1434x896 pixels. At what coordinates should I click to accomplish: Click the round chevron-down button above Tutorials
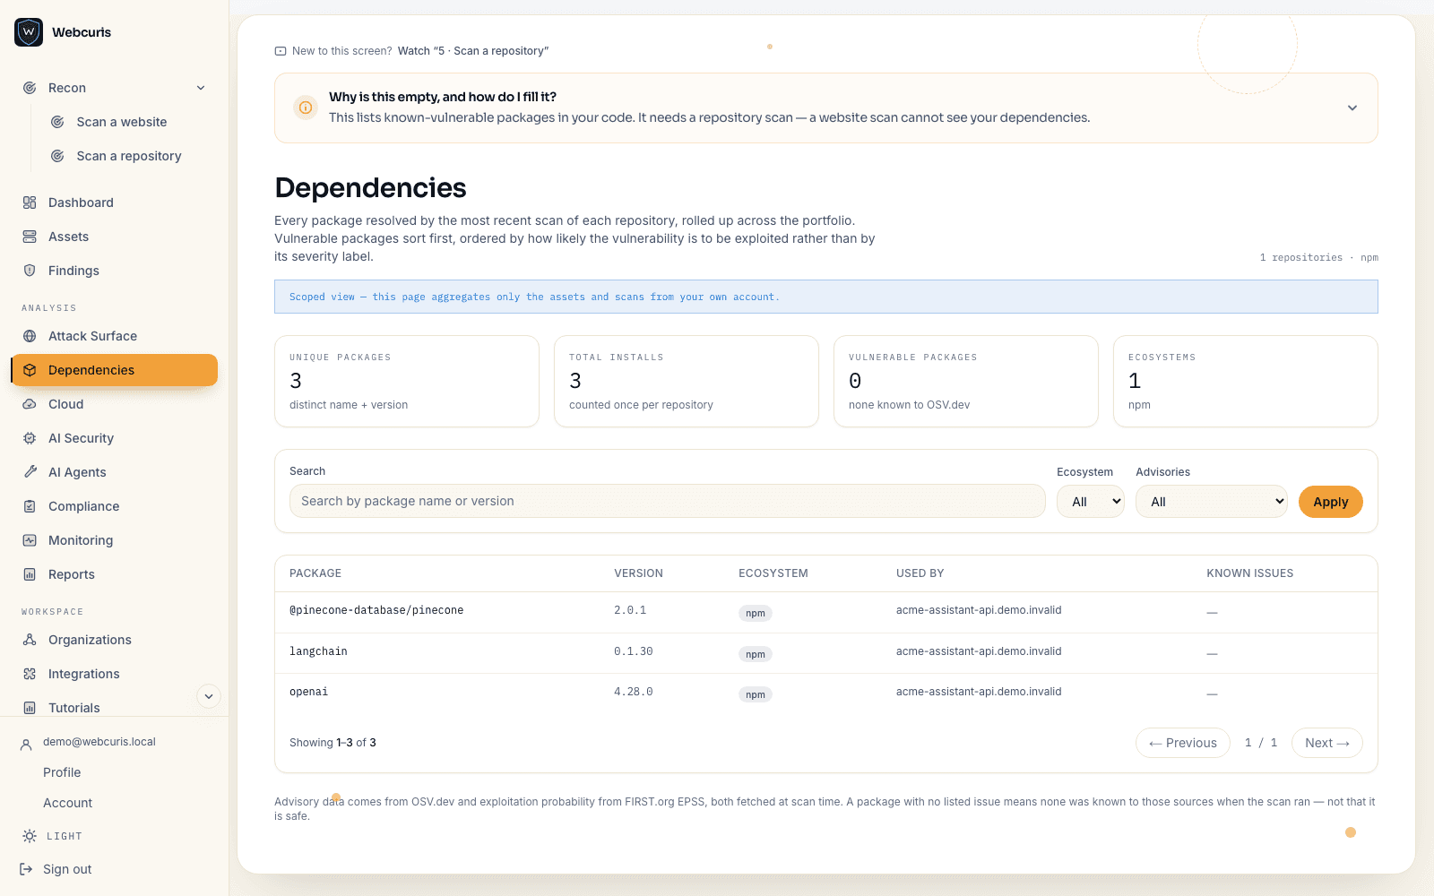(x=208, y=696)
